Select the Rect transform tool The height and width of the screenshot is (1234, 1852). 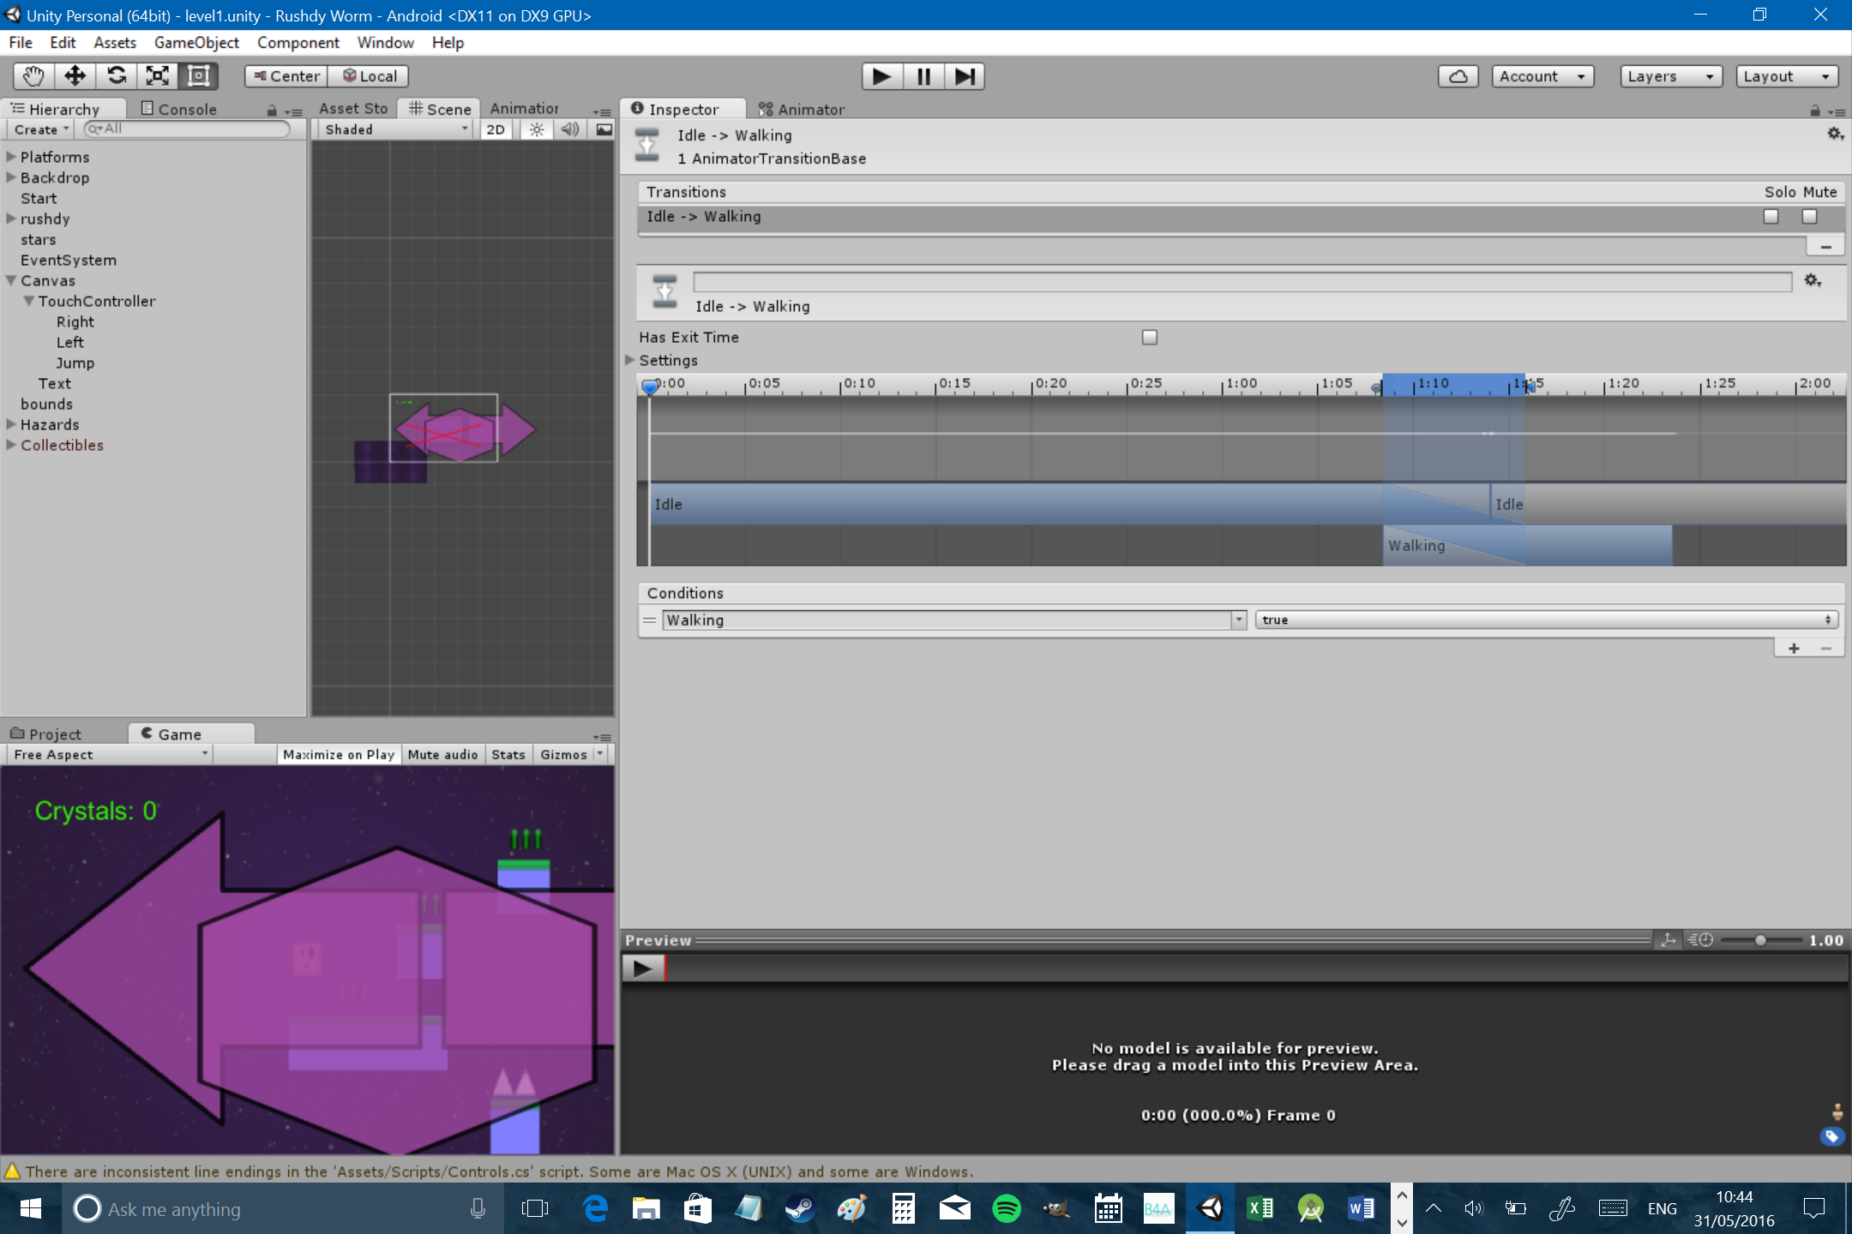coord(198,76)
